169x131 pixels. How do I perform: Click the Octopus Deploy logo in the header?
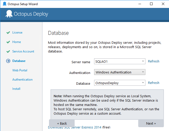[27, 14]
